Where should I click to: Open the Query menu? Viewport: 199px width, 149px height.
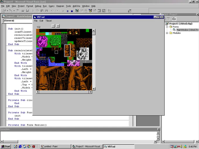[x=52, y=6]
